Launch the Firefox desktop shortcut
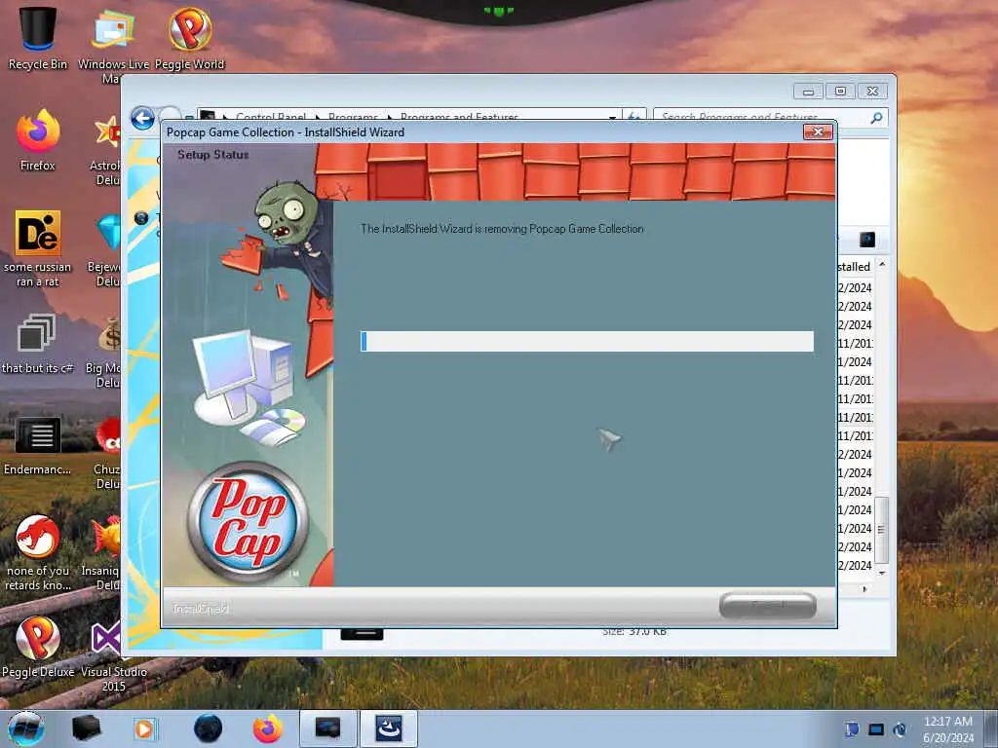The height and width of the screenshot is (748, 998). click(38, 140)
